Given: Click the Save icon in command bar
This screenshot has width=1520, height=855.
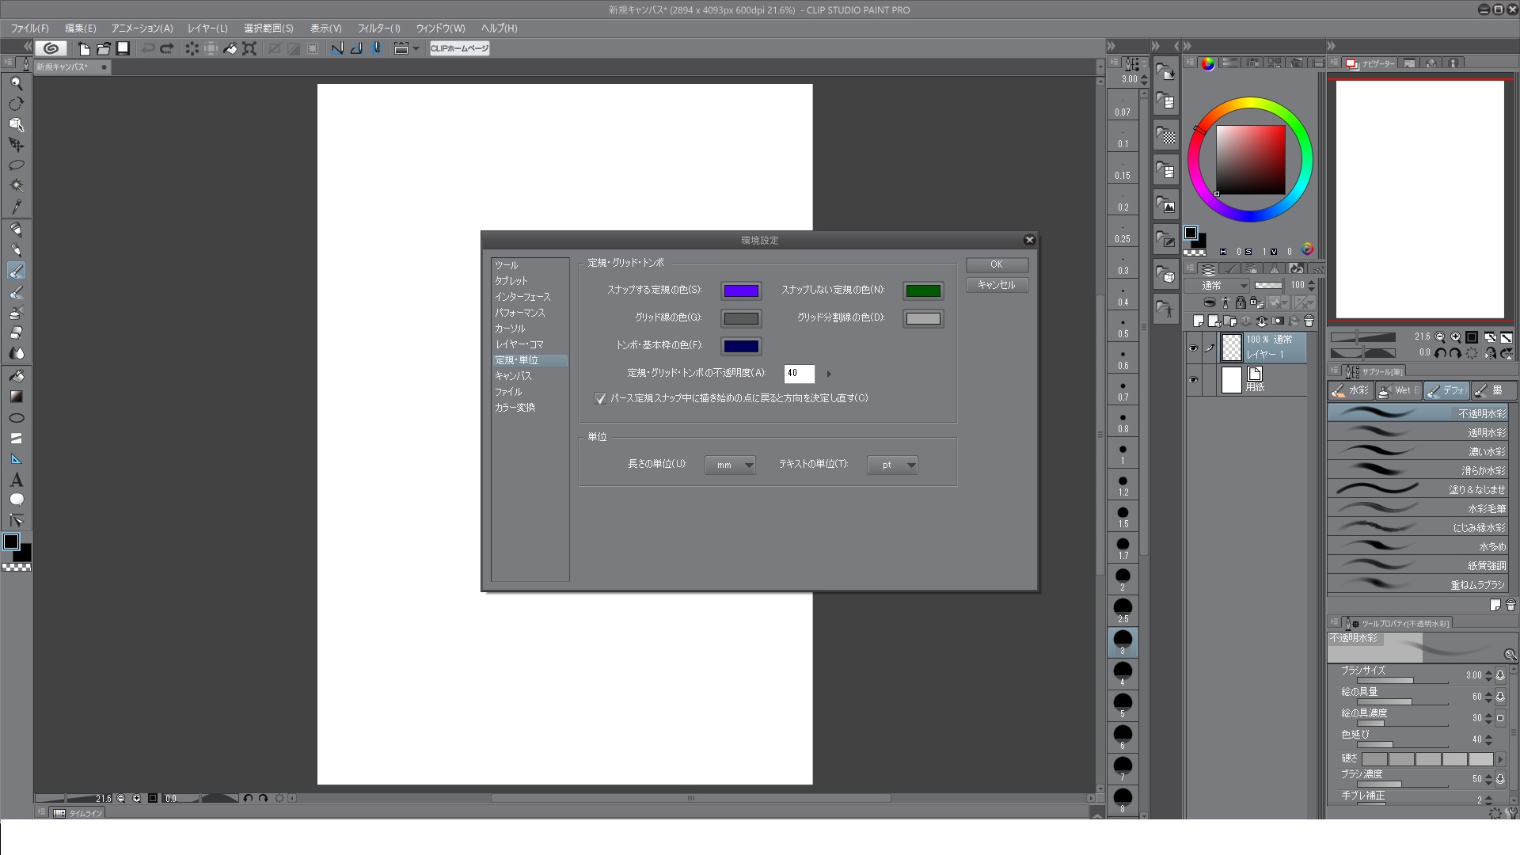Looking at the screenshot, I should (123, 48).
